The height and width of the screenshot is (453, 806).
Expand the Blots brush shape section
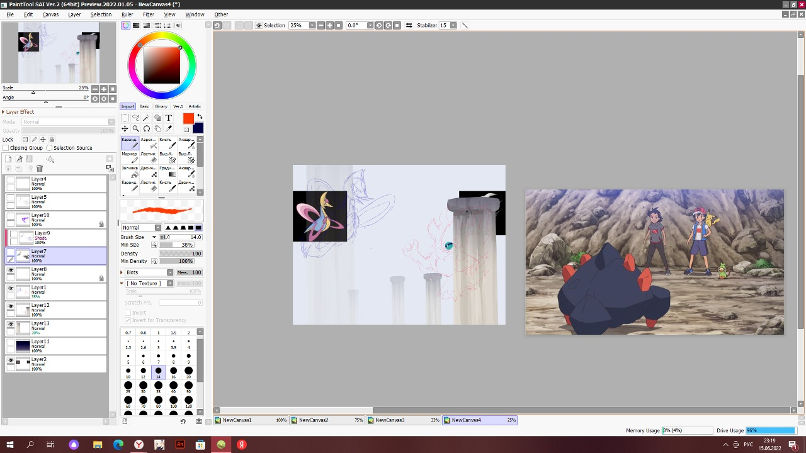coord(122,272)
